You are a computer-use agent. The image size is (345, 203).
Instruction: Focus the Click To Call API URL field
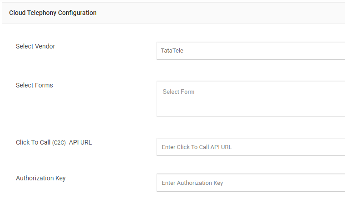[x=251, y=147]
